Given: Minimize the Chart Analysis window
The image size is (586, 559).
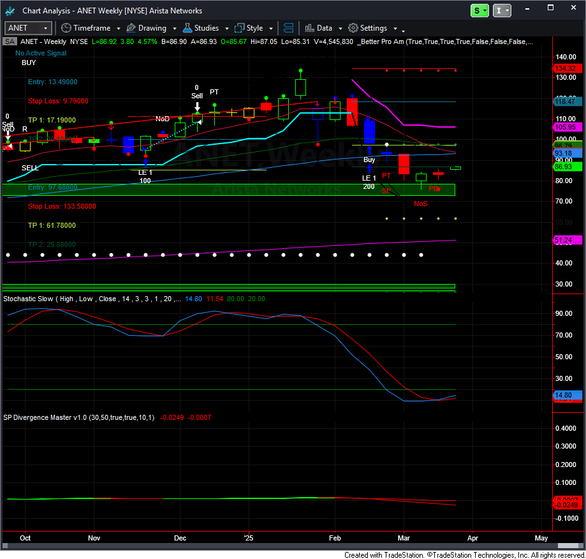Looking at the screenshot, I should coord(527,9).
